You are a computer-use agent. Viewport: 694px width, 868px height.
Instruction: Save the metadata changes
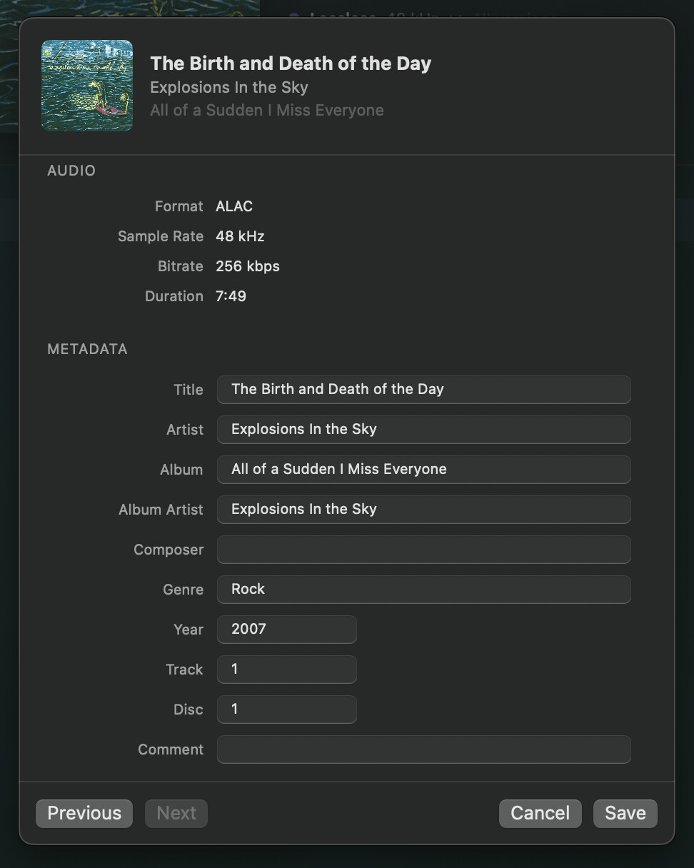click(x=625, y=813)
